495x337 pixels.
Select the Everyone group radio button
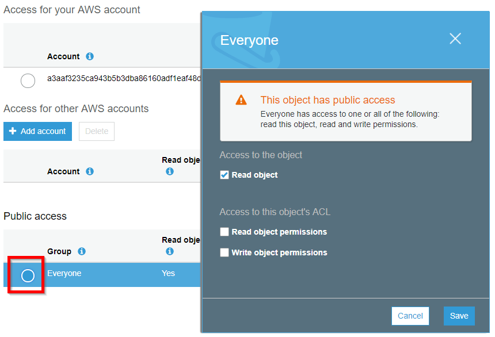28,276
